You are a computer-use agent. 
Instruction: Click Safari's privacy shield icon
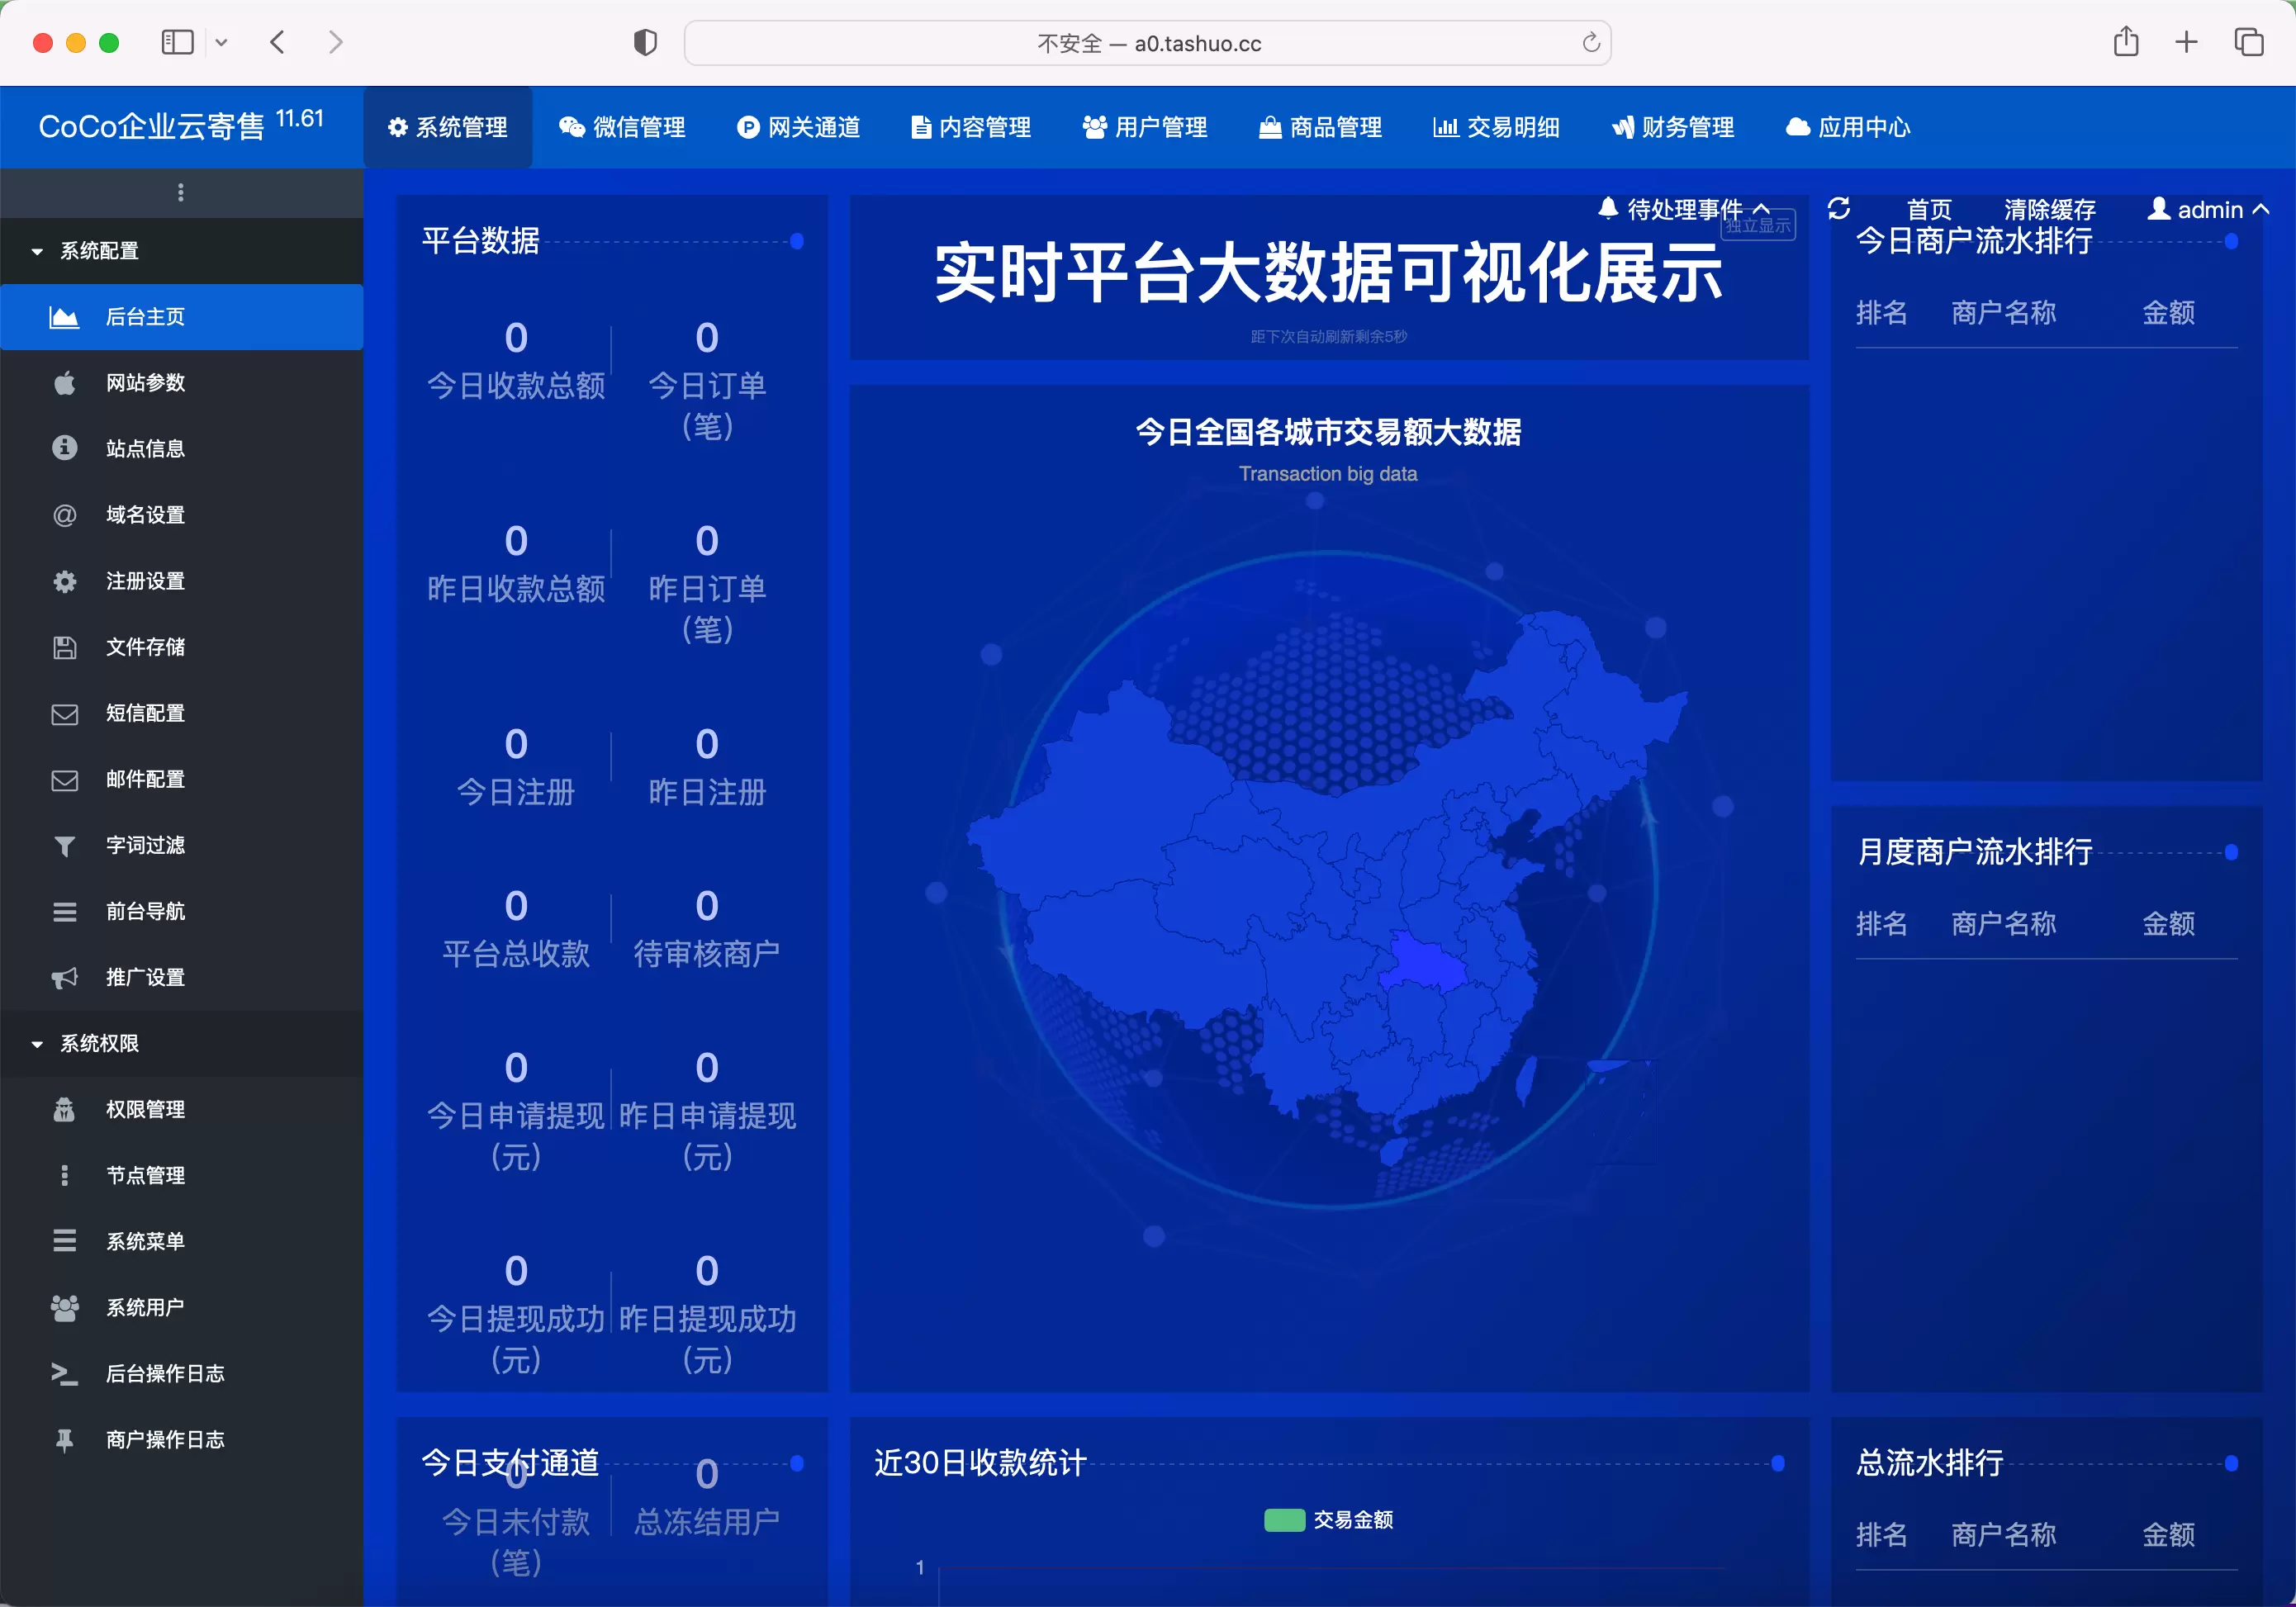point(645,42)
